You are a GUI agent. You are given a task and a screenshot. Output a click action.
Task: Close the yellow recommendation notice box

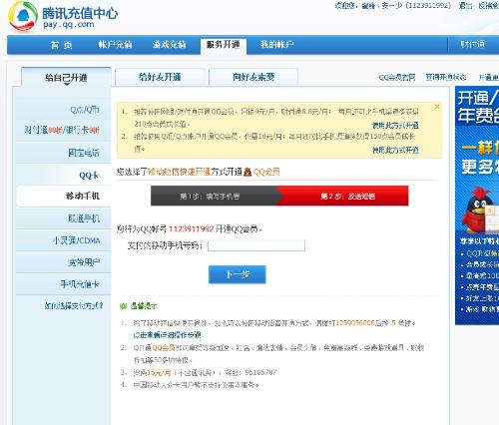[437, 107]
